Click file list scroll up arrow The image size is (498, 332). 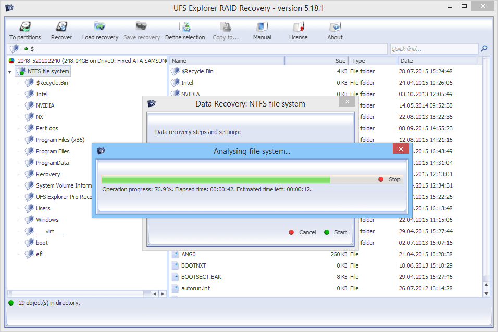tap(486, 285)
